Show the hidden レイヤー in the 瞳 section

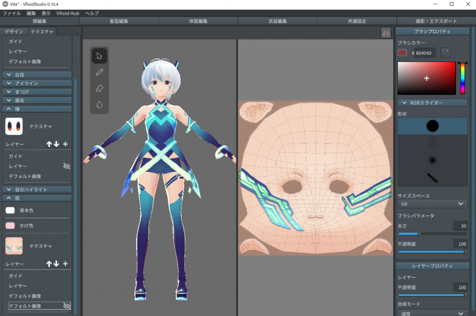tap(66, 166)
